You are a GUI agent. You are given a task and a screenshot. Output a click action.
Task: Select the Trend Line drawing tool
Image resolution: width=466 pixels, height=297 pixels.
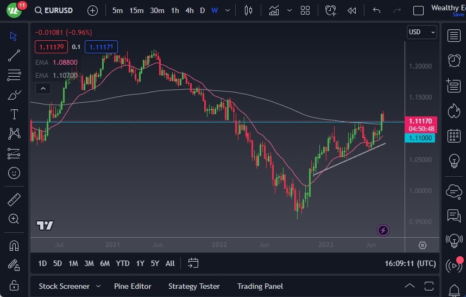tap(14, 55)
